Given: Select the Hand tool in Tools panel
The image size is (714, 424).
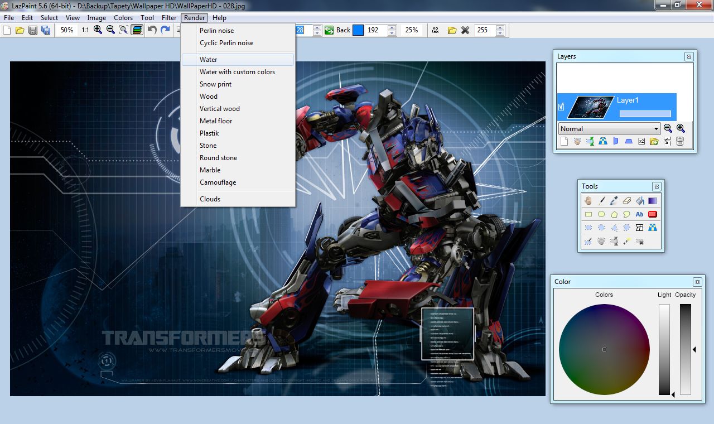Looking at the screenshot, I should coord(588,201).
